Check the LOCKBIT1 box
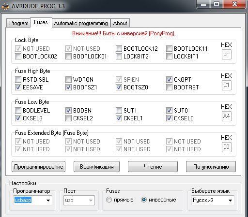Image resolution: width=248 pixels, height=217 pixels. 169,57
